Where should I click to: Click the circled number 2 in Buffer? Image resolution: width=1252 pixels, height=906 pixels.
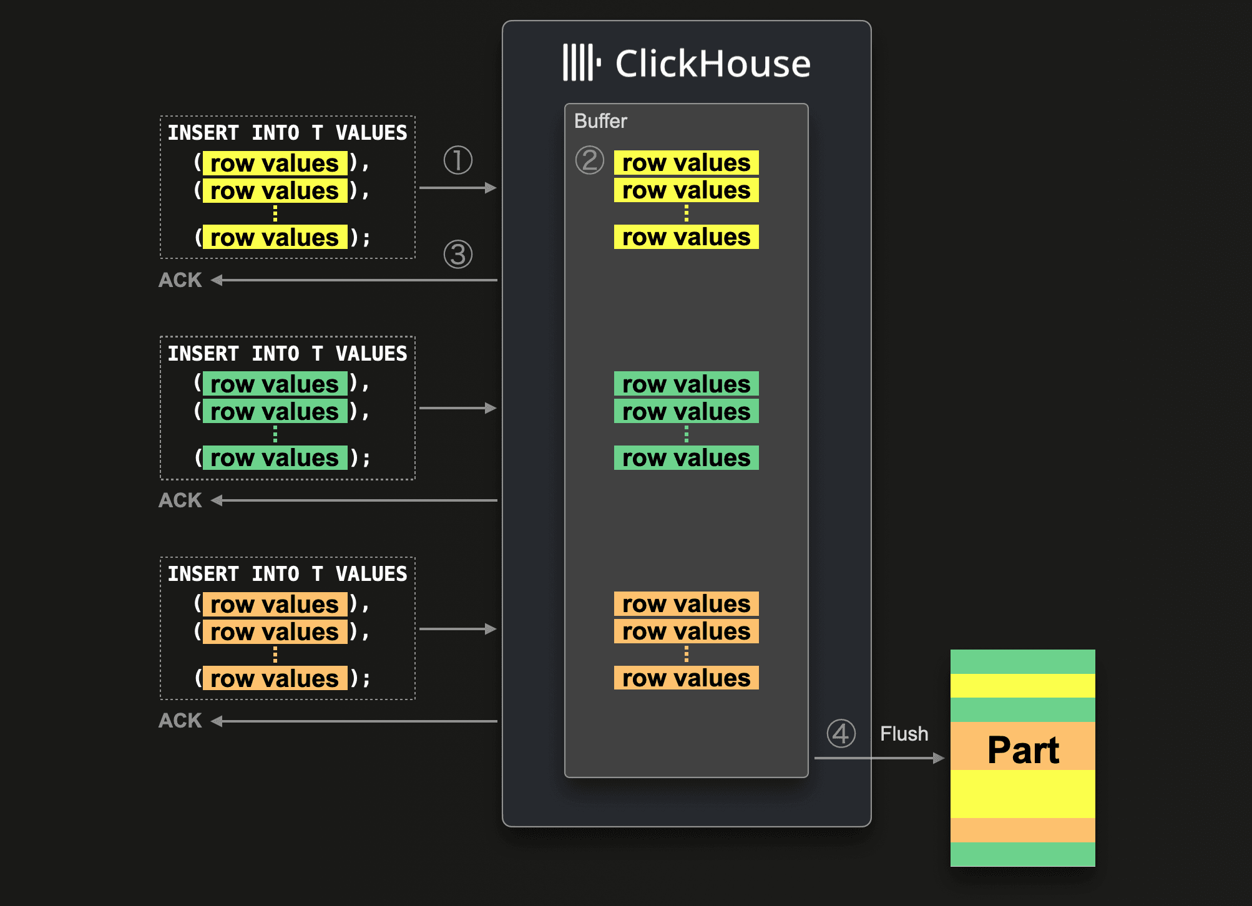(x=589, y=160)
